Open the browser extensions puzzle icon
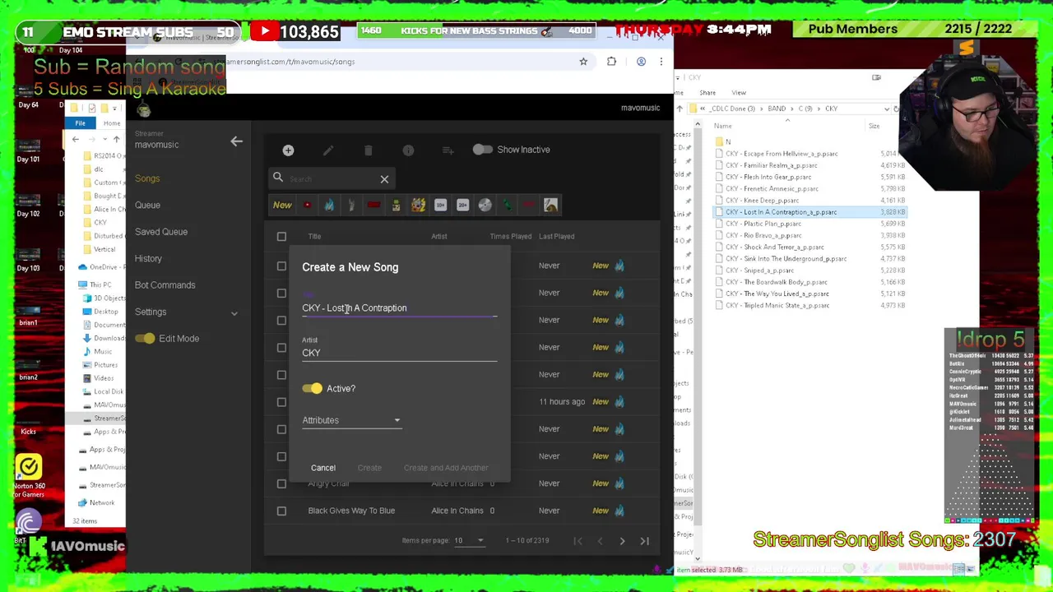The image size is (1053, 592). point(611,62)
